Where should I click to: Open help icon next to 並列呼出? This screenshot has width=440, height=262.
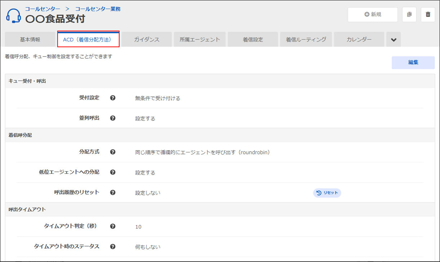coord(113,118)
